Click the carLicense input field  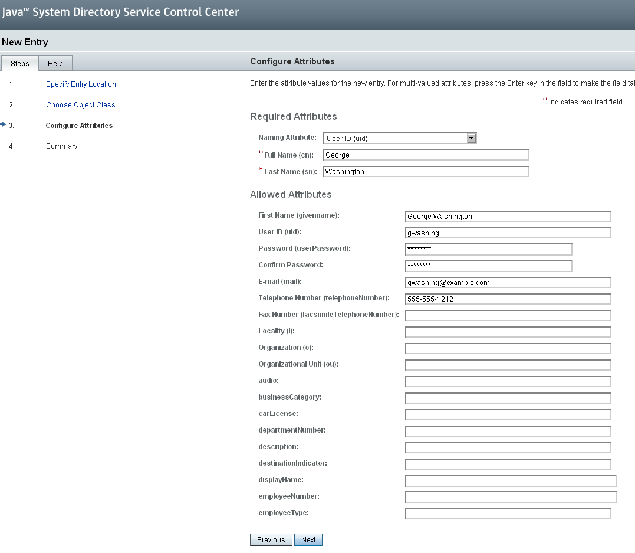[508, 415]
